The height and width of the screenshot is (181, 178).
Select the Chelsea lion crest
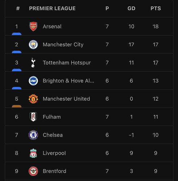(33, 135)
